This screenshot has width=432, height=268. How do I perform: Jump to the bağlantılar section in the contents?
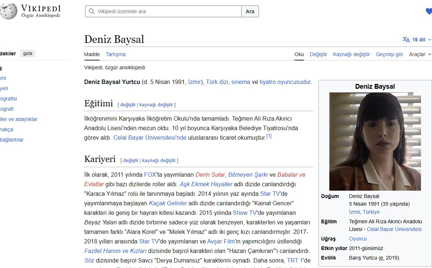(12, 140)
